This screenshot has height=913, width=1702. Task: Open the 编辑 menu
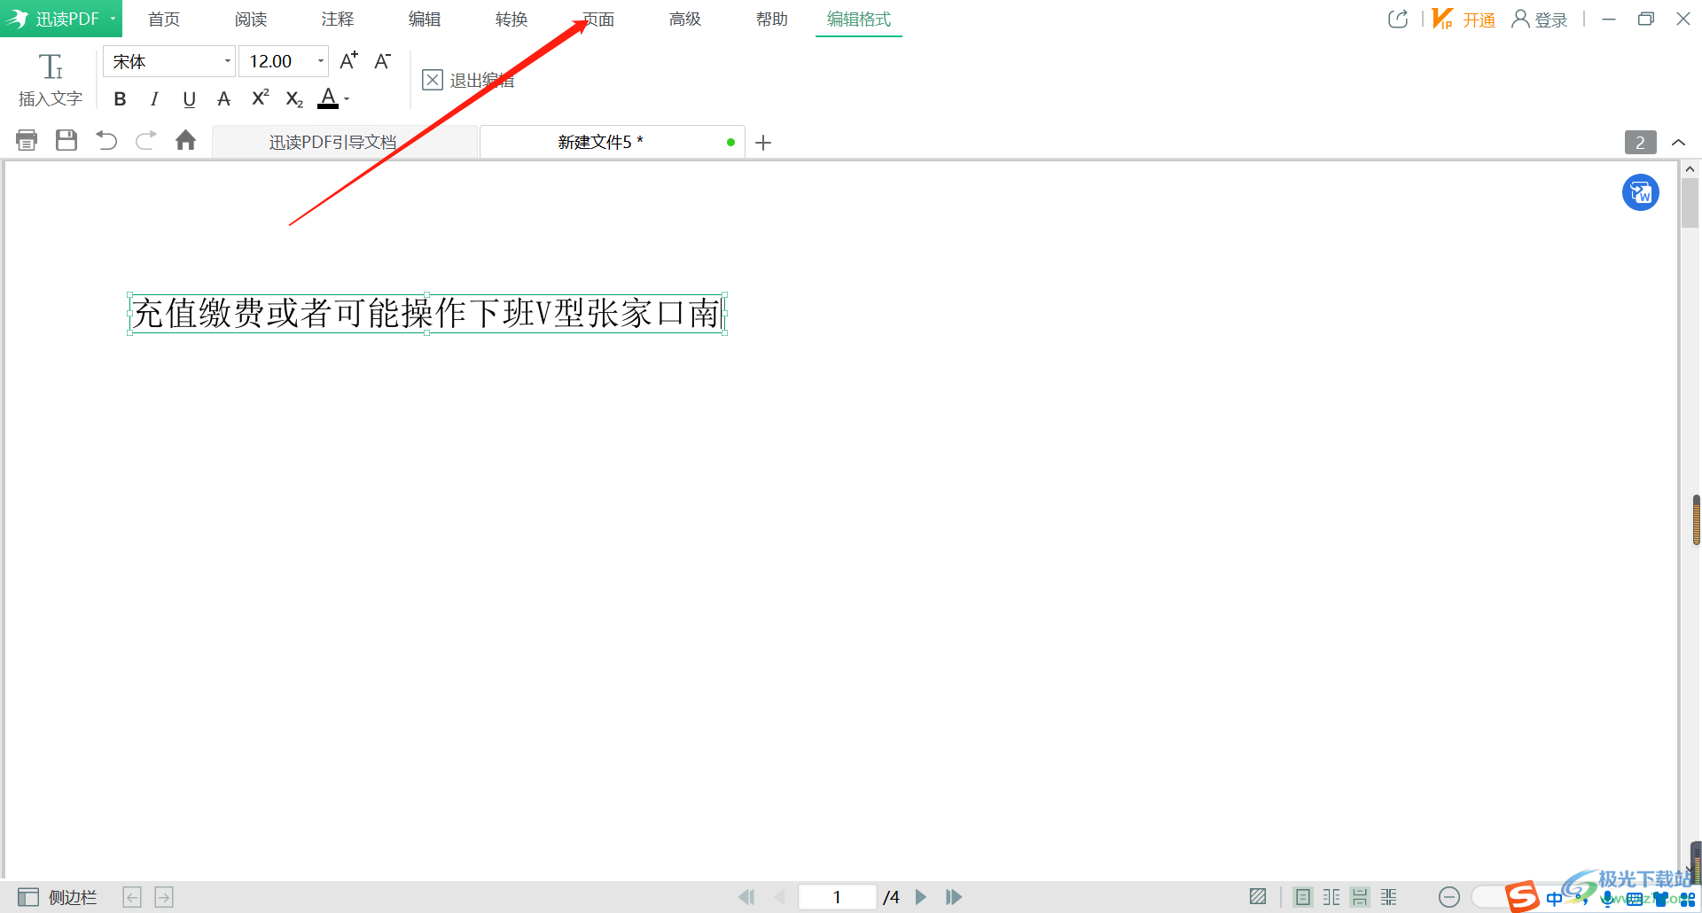425,19
